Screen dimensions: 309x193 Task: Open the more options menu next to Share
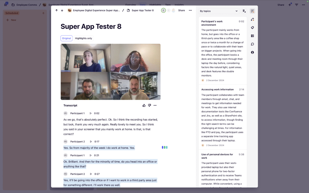pos(190,10)
